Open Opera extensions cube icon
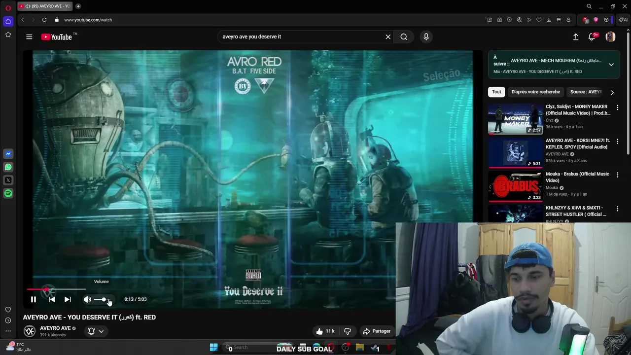631x355 pixels. tap(606, 20)
